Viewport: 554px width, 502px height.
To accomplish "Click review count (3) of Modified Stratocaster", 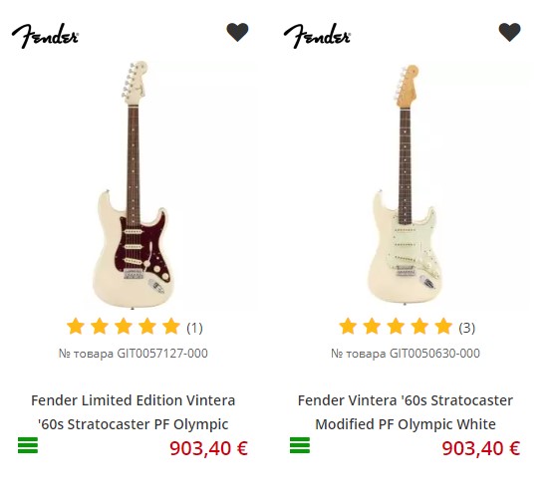I will pyautogui.click(x=466, y=328).
